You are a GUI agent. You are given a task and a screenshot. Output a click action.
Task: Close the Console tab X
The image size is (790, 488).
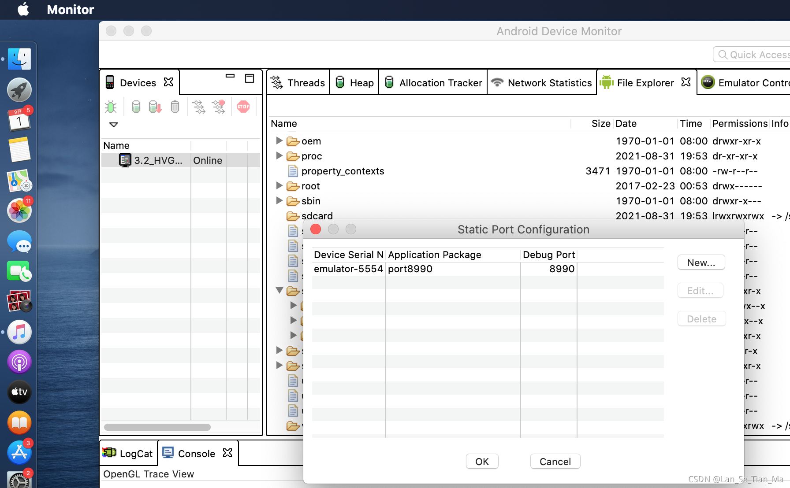click(227, 453)
